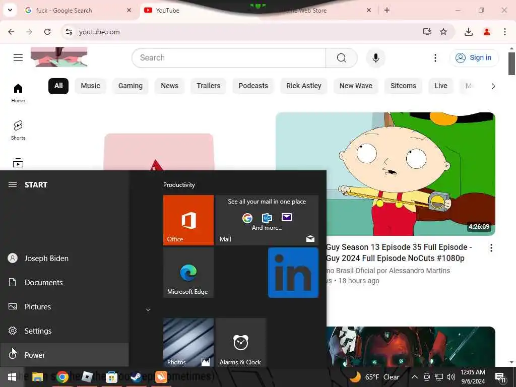
Task: Open Microsoft Store taskbar icon
Action: (111, 377)
